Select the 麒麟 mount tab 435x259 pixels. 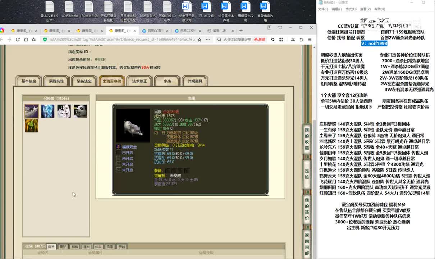pyautogui.click(x=75, y=247)
